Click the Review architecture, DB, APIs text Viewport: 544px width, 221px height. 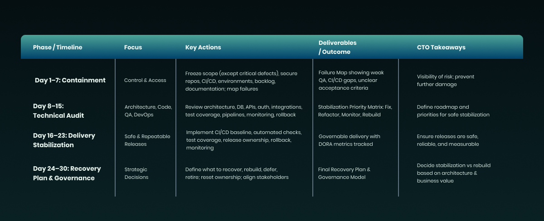coord(244,111)
